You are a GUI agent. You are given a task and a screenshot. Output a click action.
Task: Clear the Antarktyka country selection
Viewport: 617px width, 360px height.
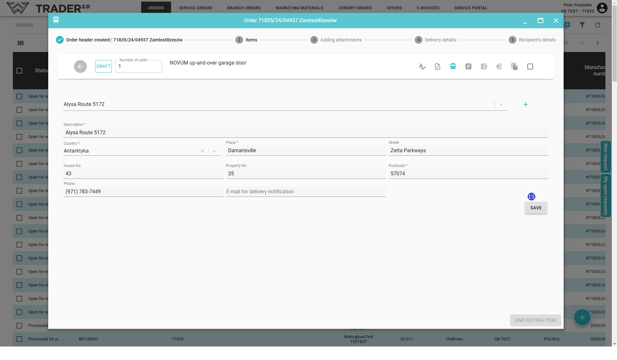coord(203,151)
